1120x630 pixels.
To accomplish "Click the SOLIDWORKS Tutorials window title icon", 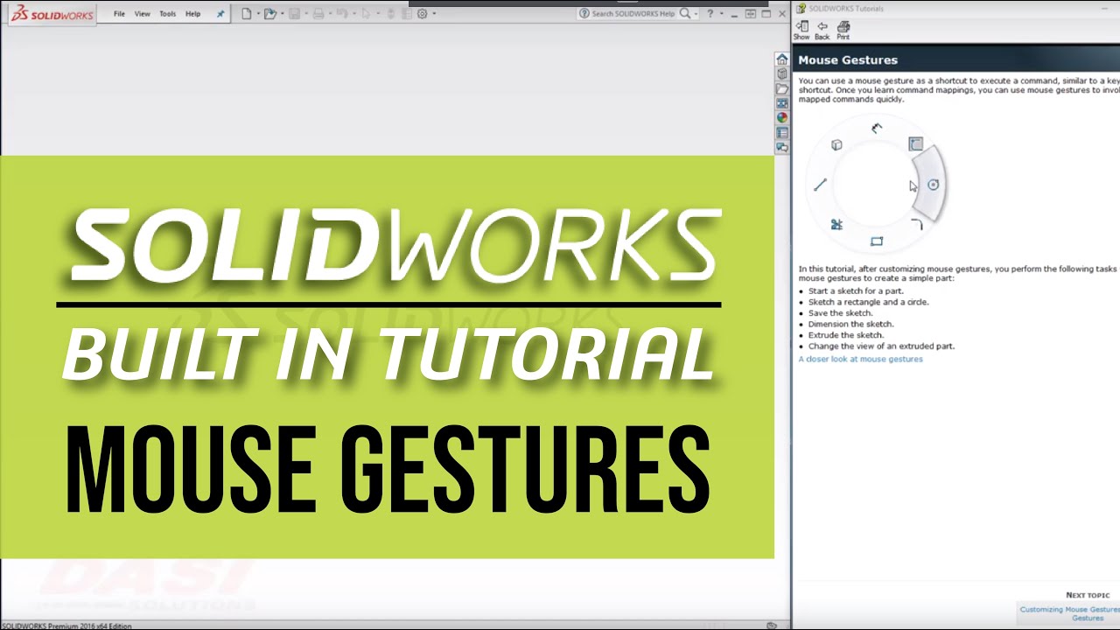I will (801, 8).
